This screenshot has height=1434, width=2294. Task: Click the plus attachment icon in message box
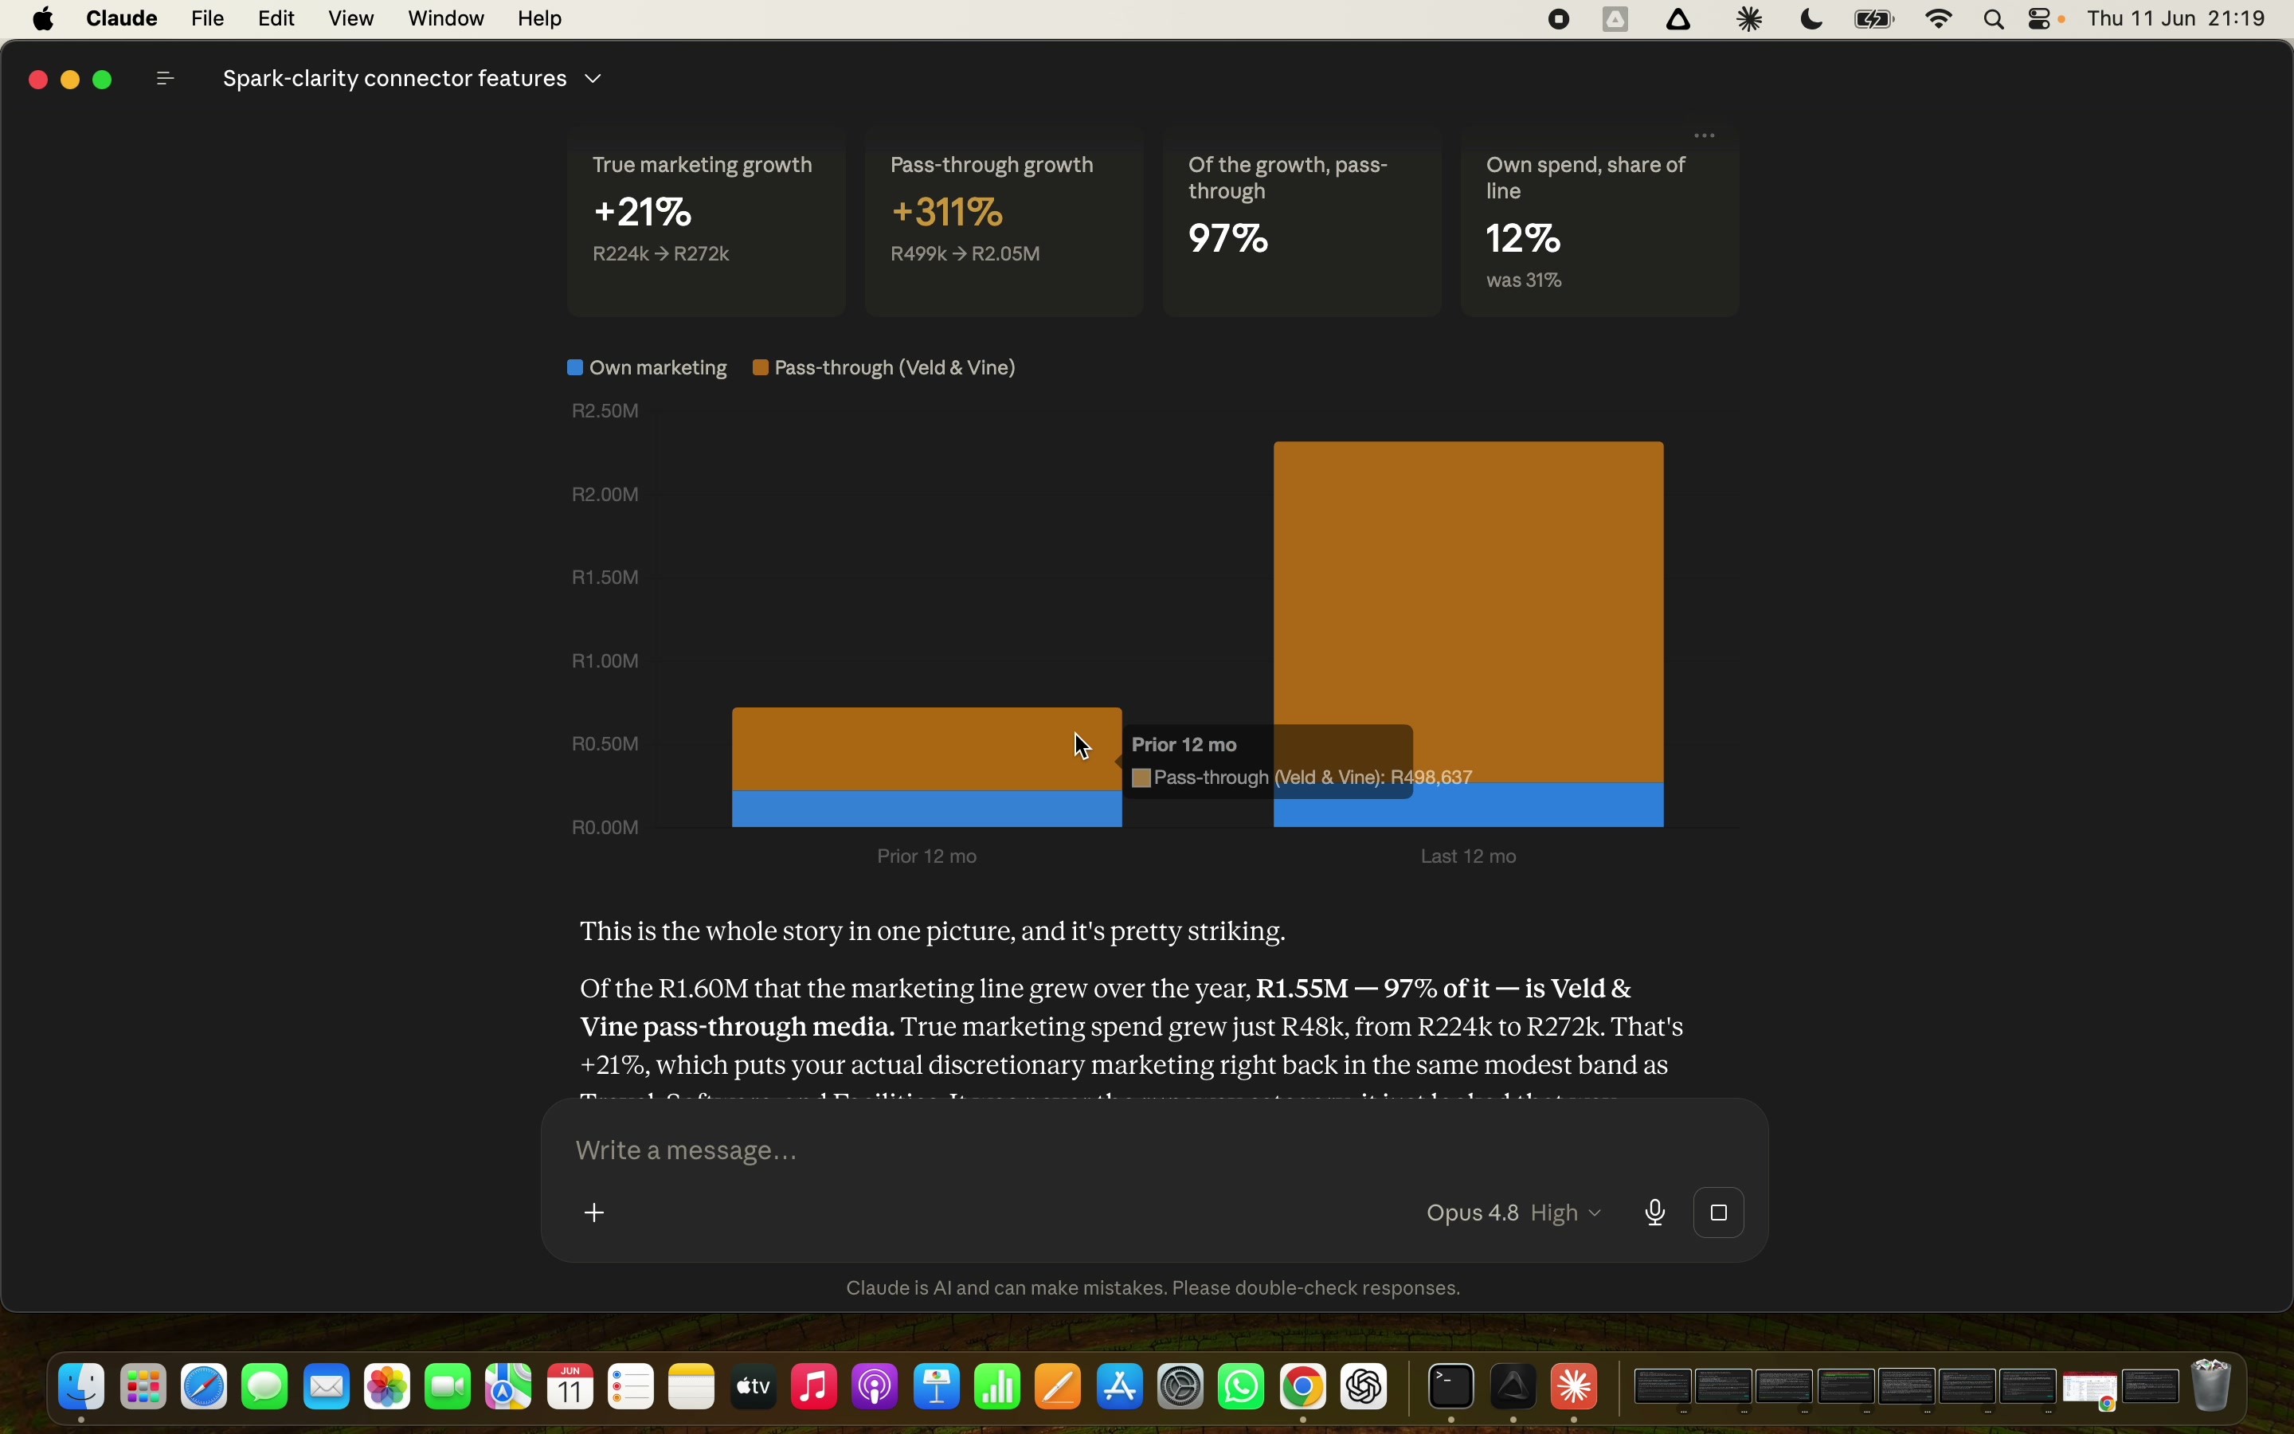[595, 1212]
